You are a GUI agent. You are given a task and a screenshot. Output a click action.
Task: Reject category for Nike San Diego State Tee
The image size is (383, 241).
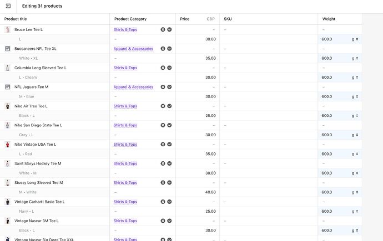[163, 125]
